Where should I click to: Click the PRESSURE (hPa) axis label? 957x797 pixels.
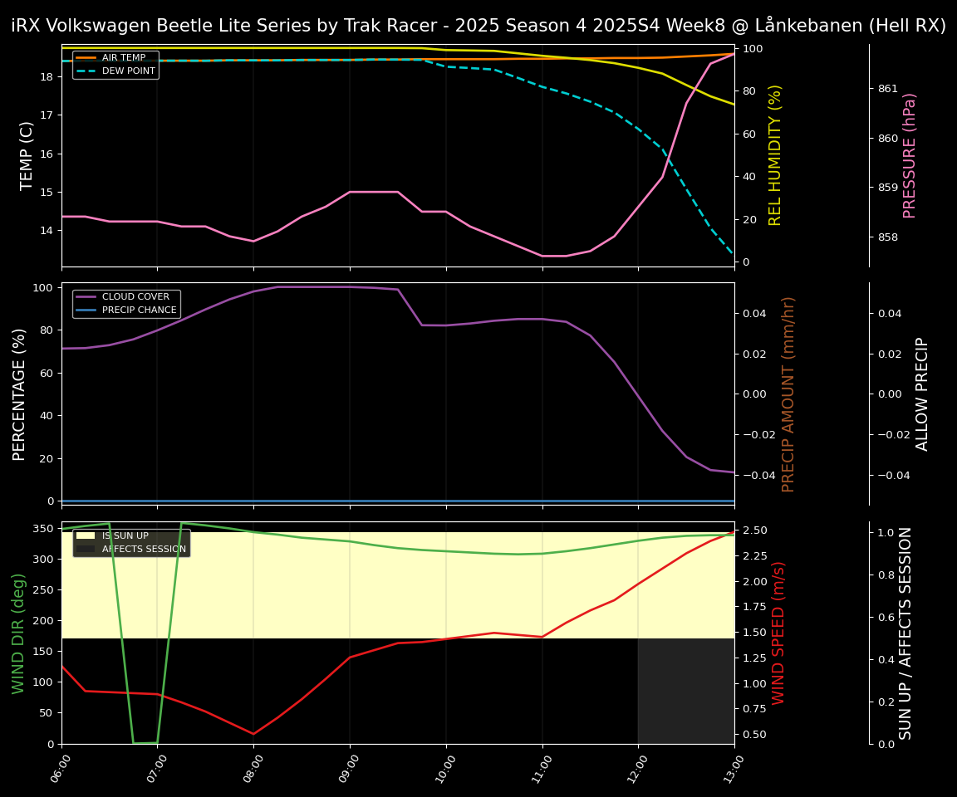pos(910,155)
